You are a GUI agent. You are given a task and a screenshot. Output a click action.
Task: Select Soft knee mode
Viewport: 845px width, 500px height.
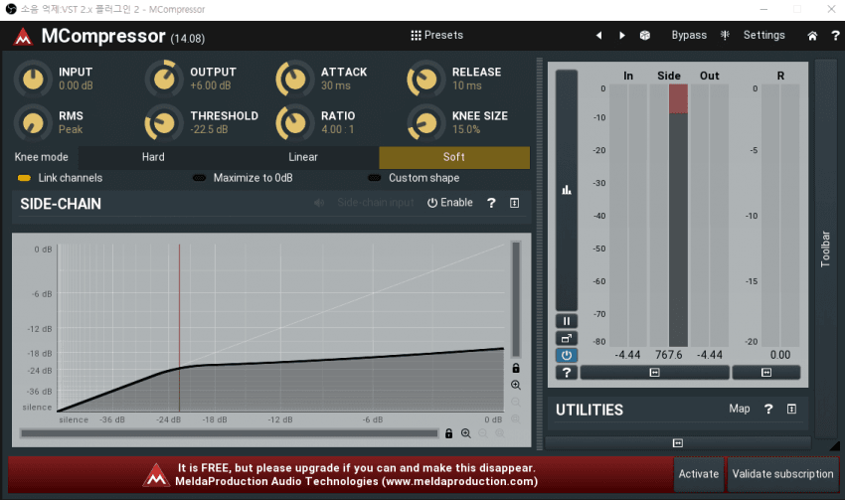tap(454, 157)
